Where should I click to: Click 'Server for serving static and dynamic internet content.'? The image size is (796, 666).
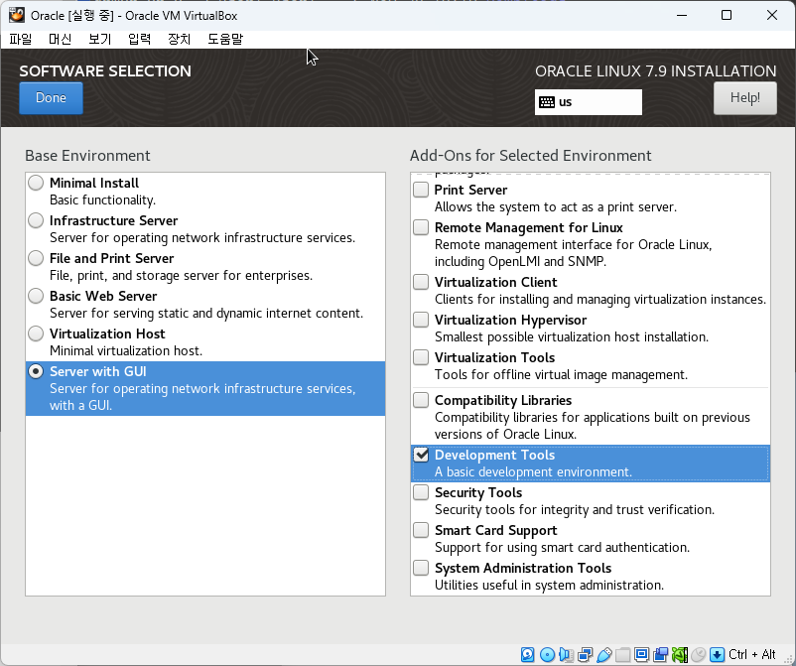pyautogui.click(x=206, y=314)
